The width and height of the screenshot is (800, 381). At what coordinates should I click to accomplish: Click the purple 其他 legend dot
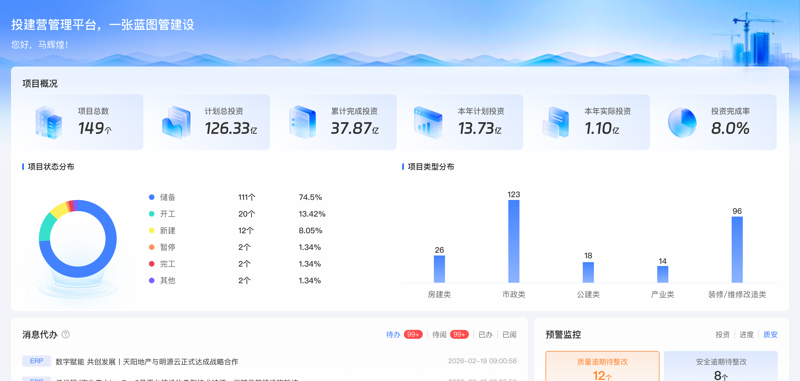point(152,280)
